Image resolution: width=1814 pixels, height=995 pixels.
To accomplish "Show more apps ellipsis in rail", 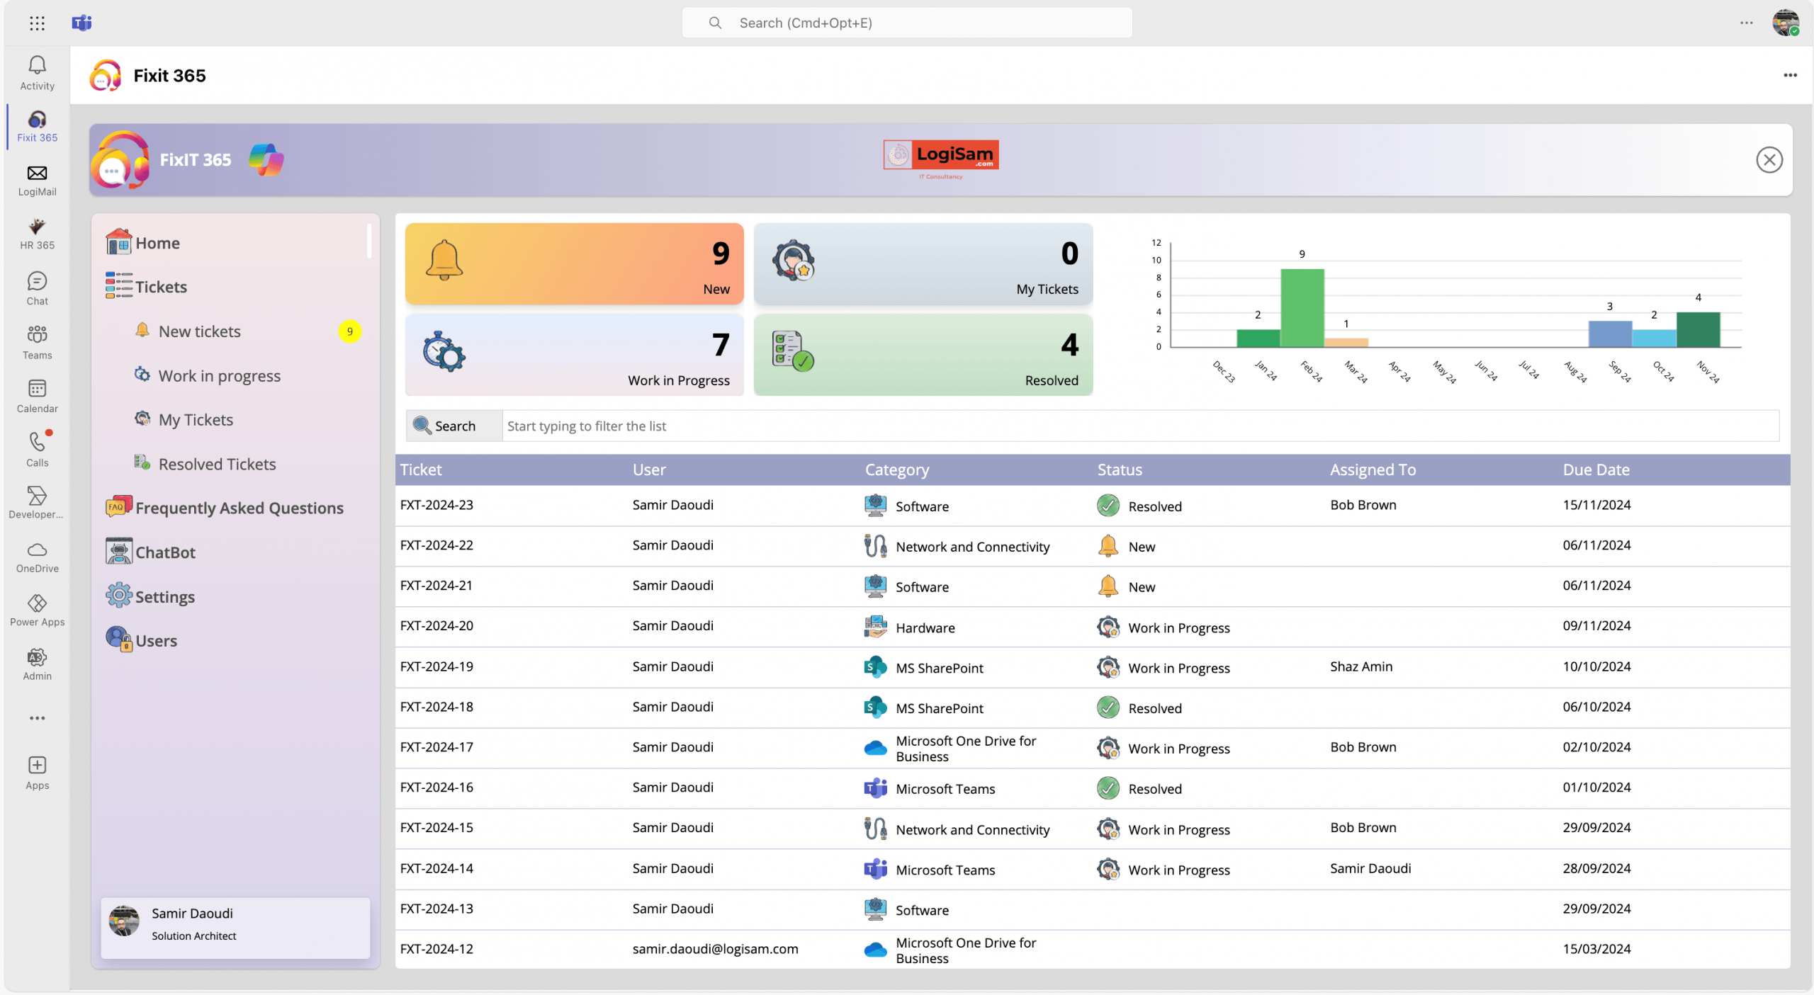I will (37, 718).
